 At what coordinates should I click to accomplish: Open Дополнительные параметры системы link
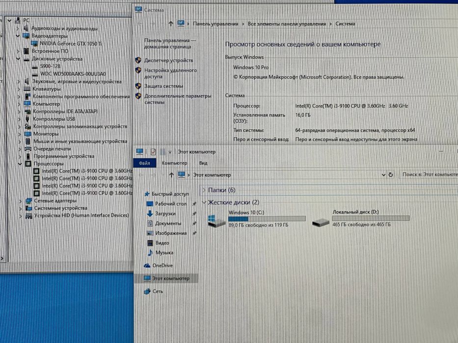(178, 99)
